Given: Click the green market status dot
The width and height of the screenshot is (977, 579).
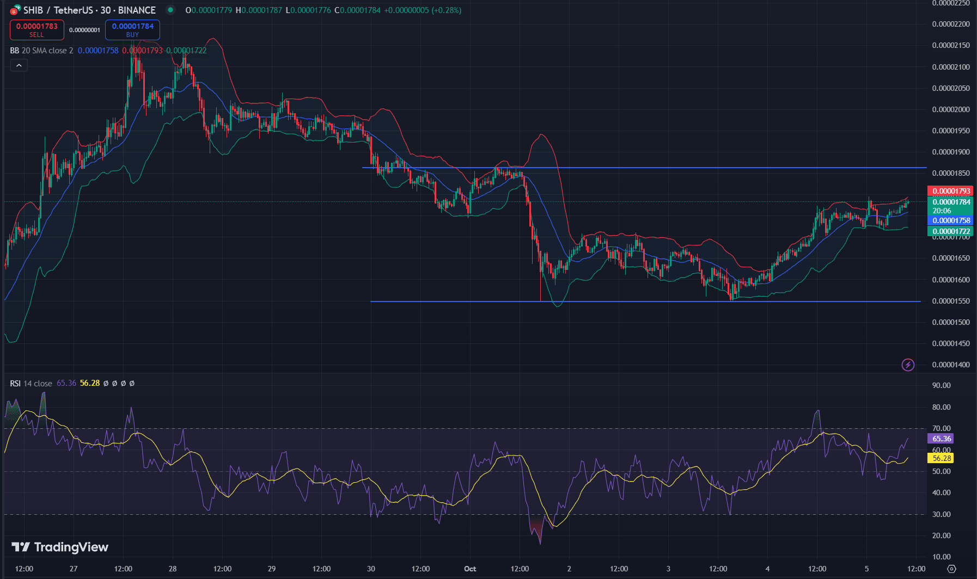Looking at the screenshot, I should click(x=170, y=10).
